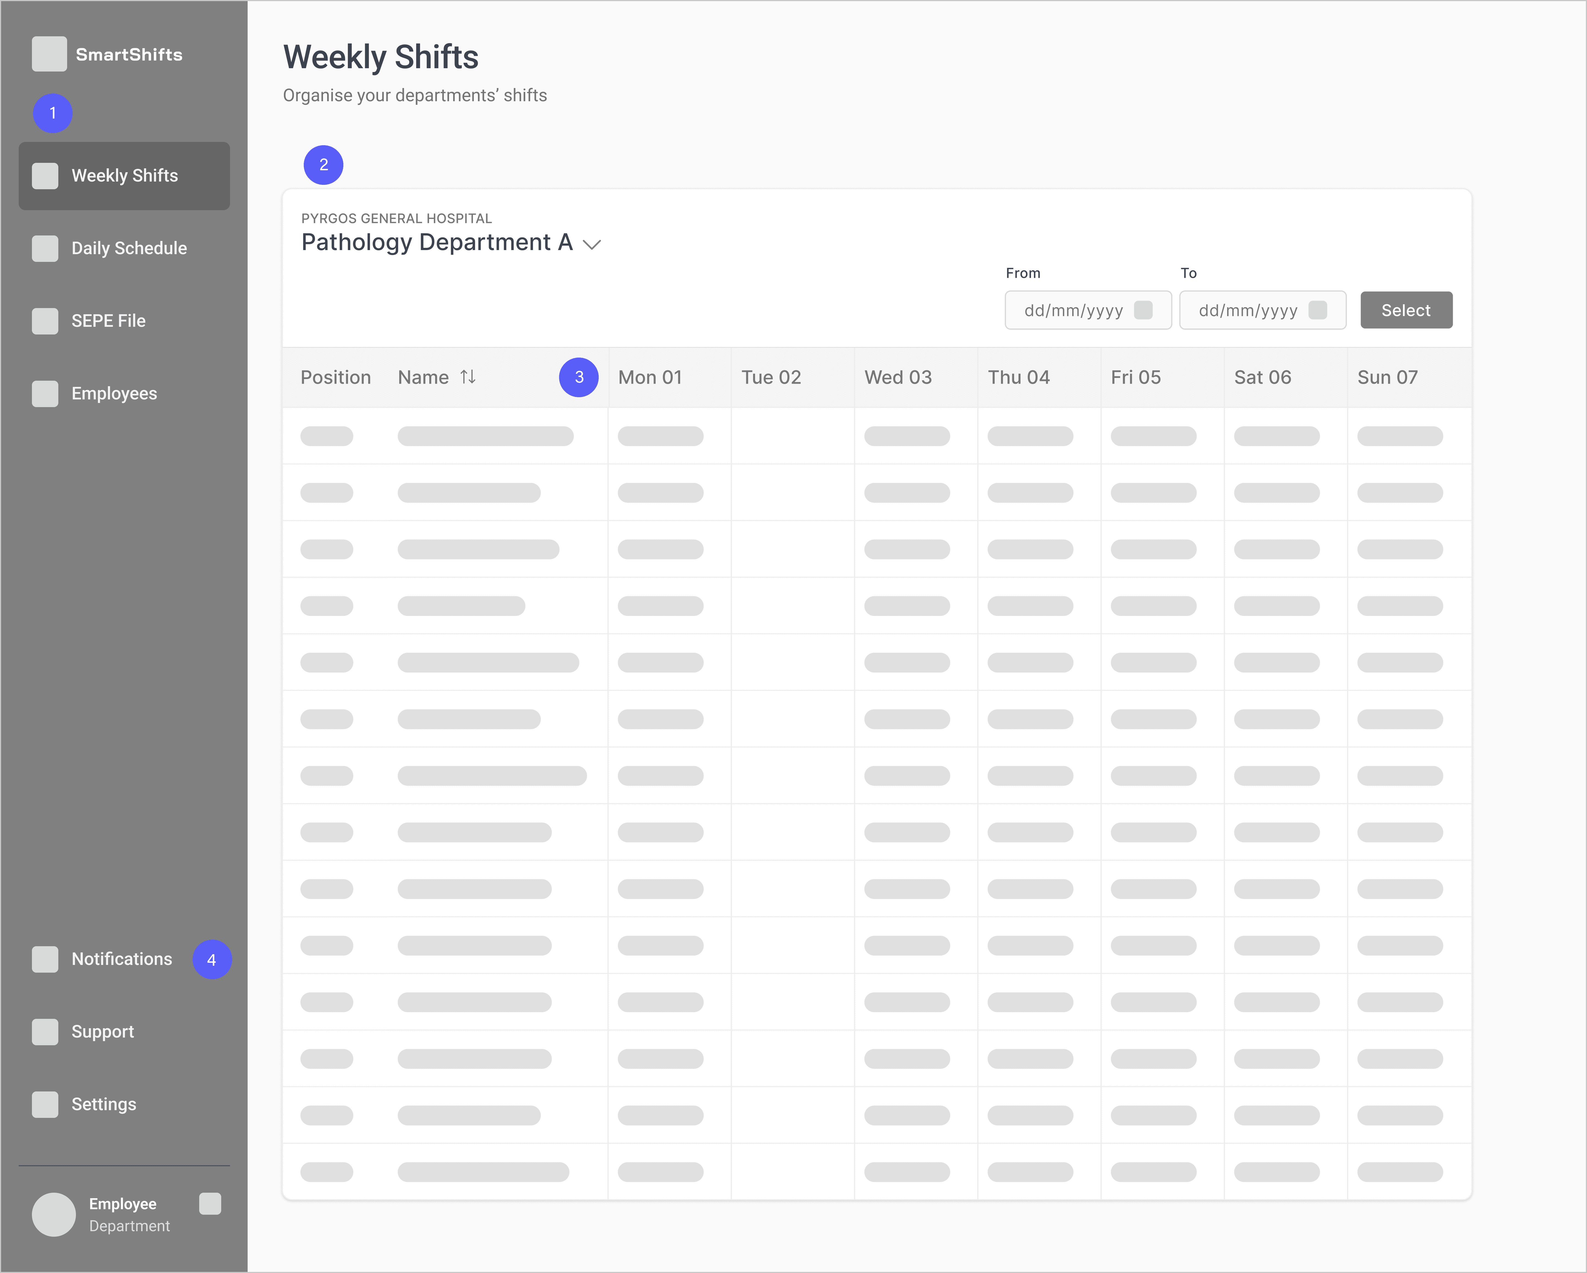Open the calendar picker in the From field
1587x1273 pixels.
[1143, 310]
